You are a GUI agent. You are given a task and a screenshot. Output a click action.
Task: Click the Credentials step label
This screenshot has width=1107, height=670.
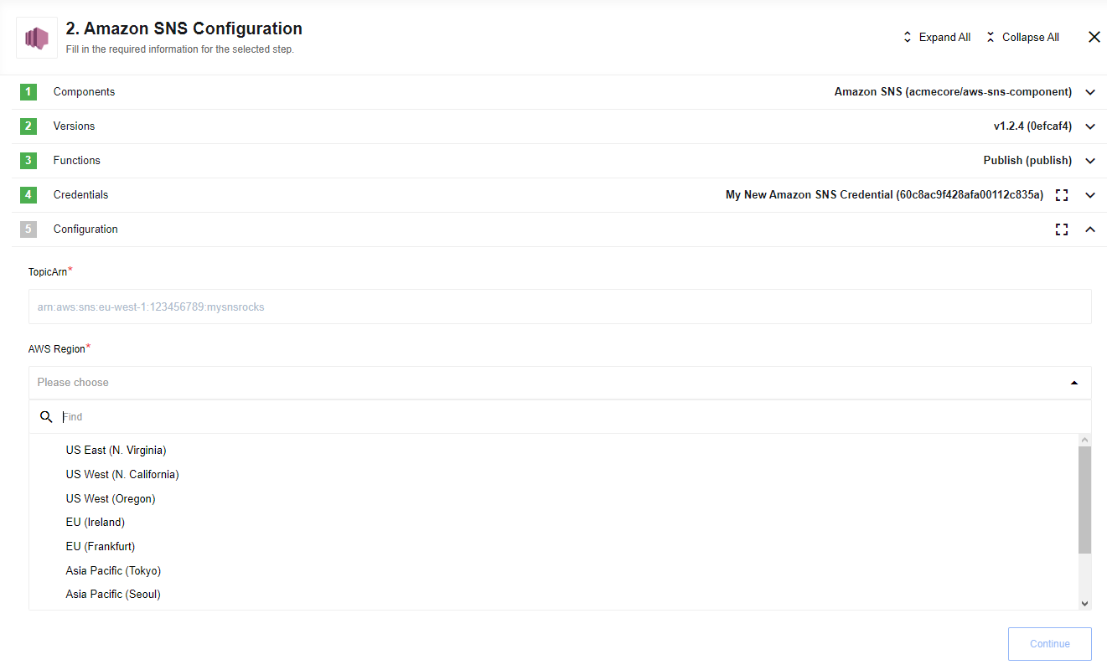(x=80, y=195)
